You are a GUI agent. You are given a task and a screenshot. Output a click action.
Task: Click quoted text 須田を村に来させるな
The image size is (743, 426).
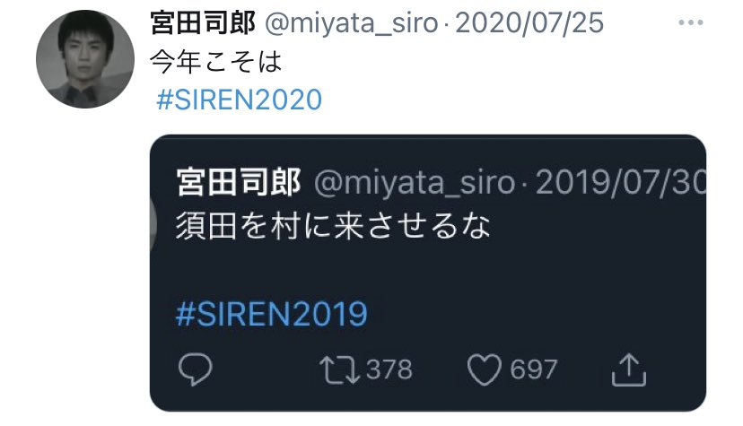click(x=333, y=226)
